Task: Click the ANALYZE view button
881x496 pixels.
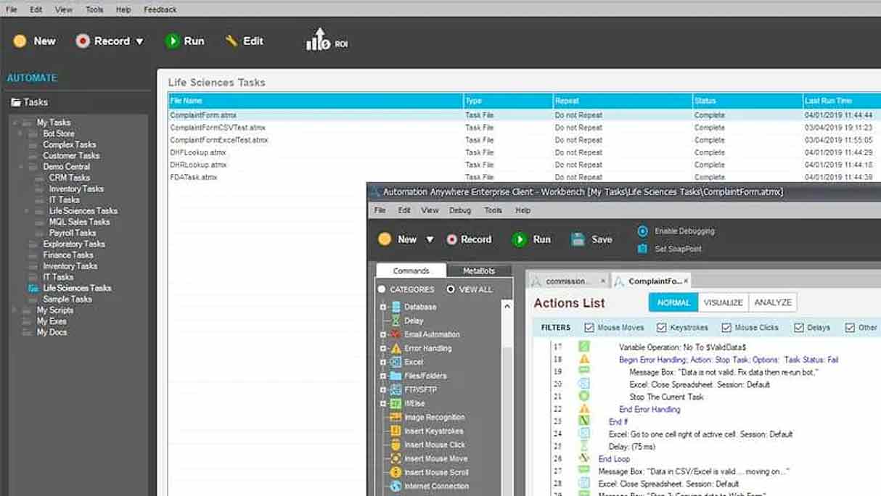Action: coord(772,302)
